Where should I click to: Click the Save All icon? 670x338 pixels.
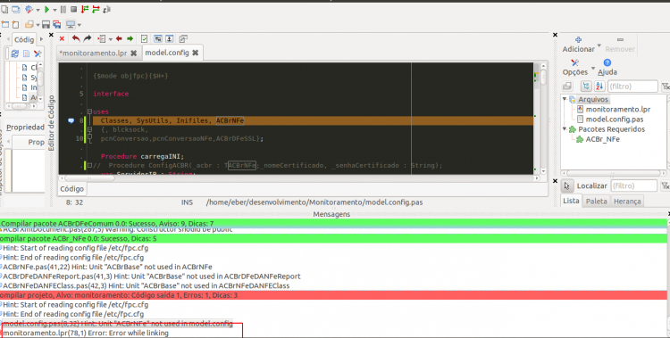coord(57,24)
